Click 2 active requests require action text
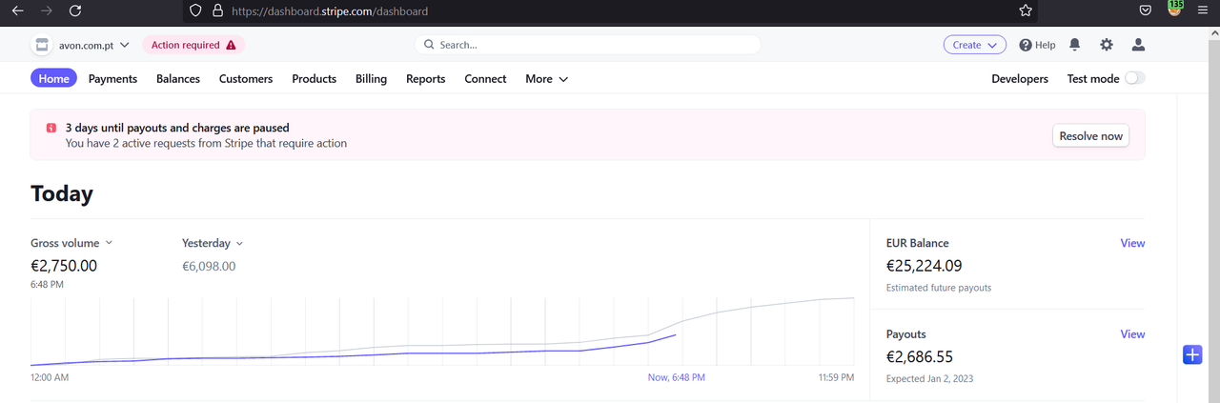The image size is (1220, 403). coord(206,144)
